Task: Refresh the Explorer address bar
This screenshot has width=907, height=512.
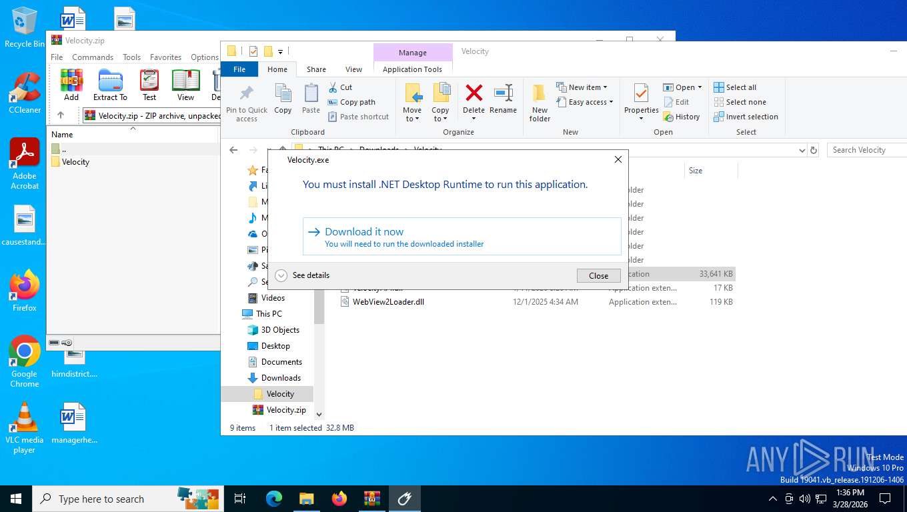Action: click(x=813, y=150)
